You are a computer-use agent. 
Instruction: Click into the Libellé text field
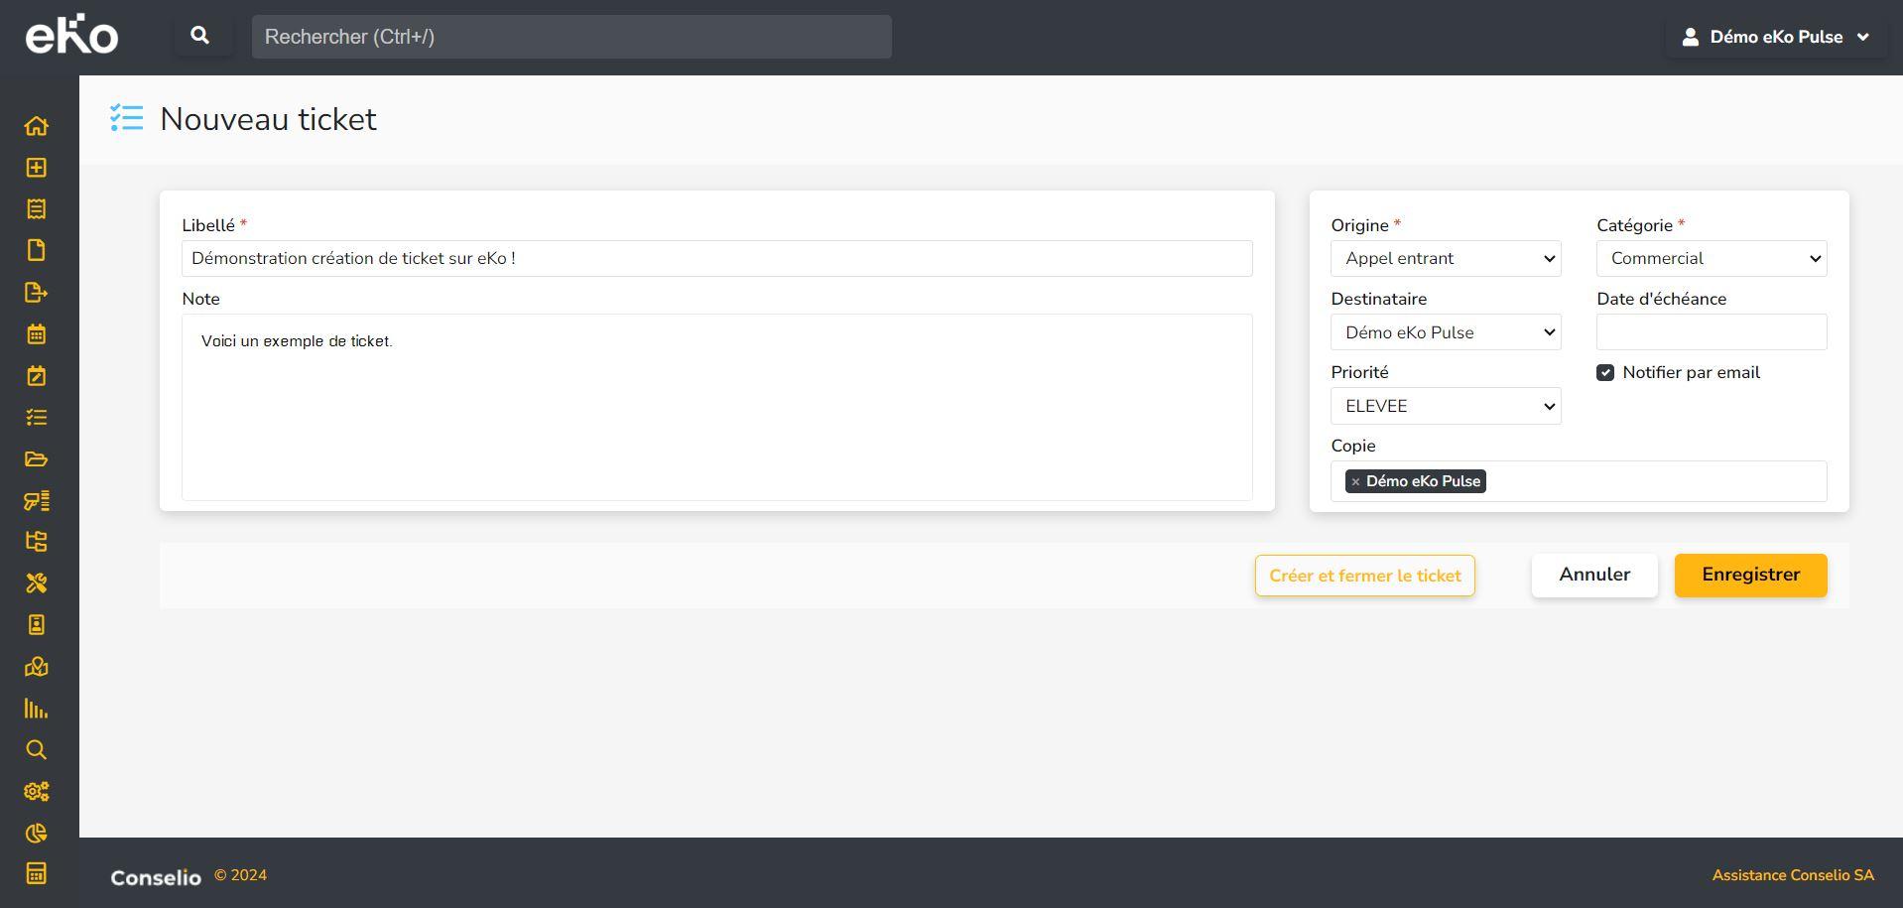point(717,259)
